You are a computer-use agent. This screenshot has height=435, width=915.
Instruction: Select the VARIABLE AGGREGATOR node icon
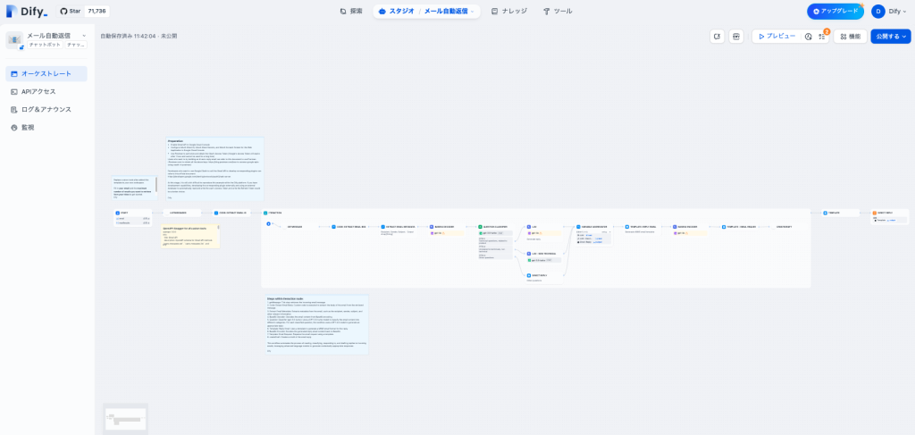click(578, 226)
